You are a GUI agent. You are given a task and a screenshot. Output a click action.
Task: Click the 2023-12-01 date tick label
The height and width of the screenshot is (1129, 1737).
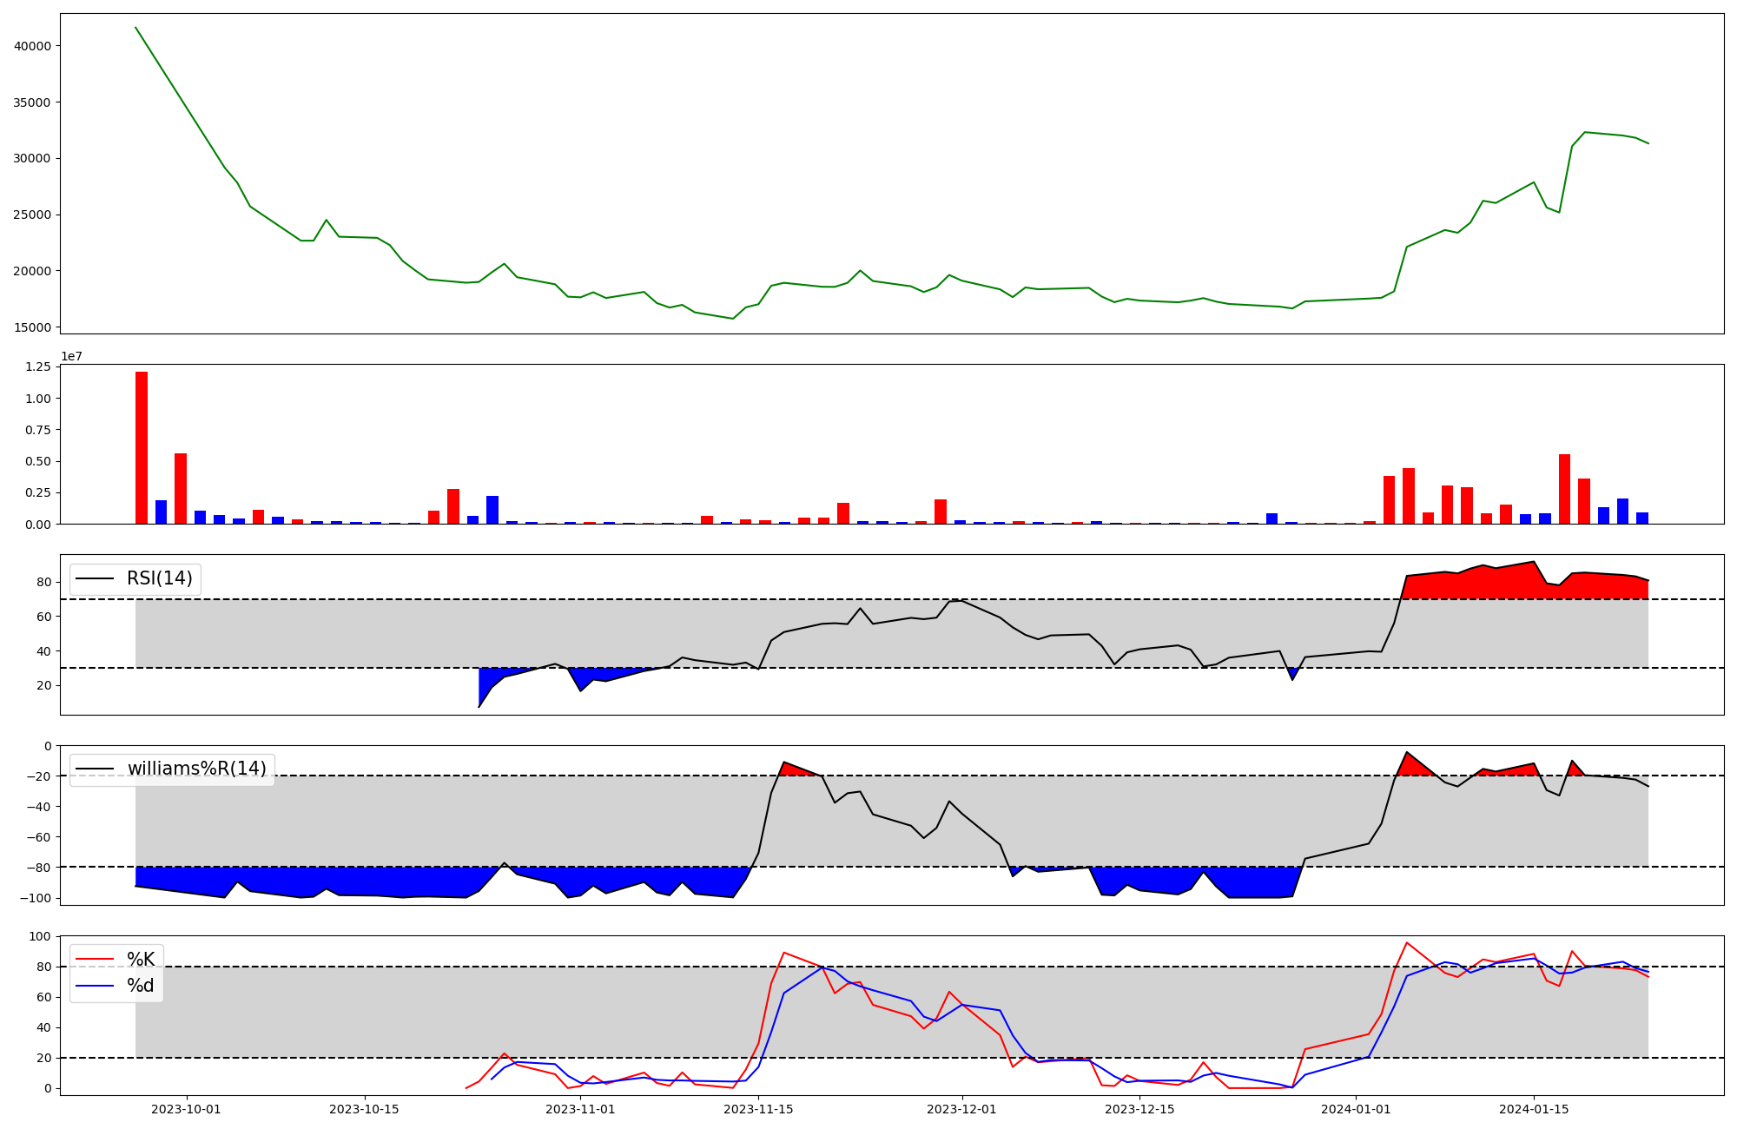961,1109
